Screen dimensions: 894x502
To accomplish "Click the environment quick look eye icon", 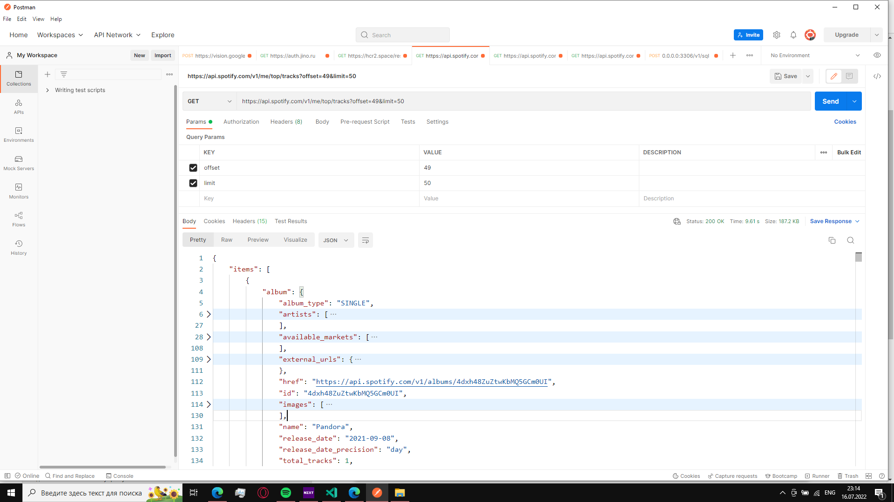I will click(877, 55).
